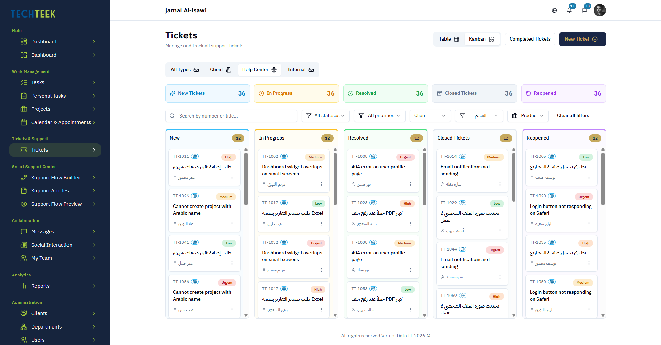
Task: Open the chat messages icon in header
Action: click(585, 10)
